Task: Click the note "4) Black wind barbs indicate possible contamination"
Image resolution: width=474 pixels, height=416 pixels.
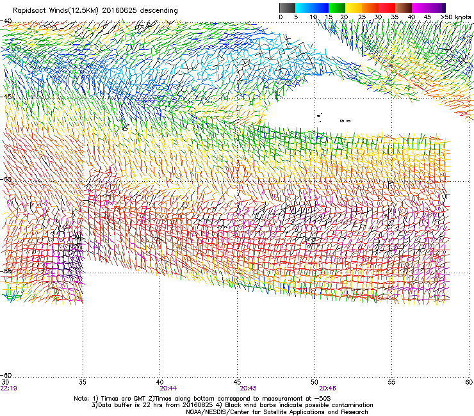Action: coord(295,405)
